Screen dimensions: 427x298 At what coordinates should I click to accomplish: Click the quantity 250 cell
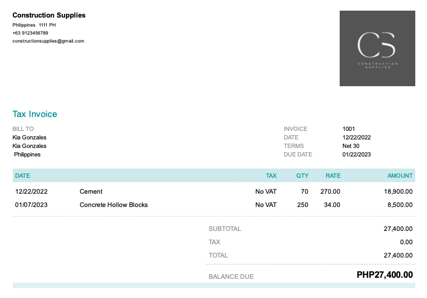(x=302, y=205)
